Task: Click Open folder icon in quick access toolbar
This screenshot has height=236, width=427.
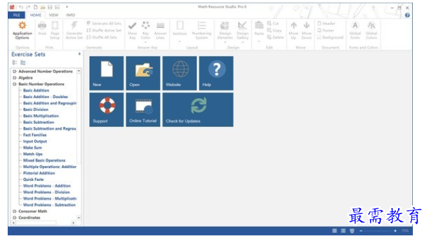Action: coord(42,7)
